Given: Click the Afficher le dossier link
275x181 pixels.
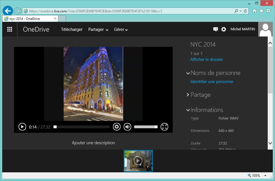Looking at the screenshot, I should pos(207,59).
